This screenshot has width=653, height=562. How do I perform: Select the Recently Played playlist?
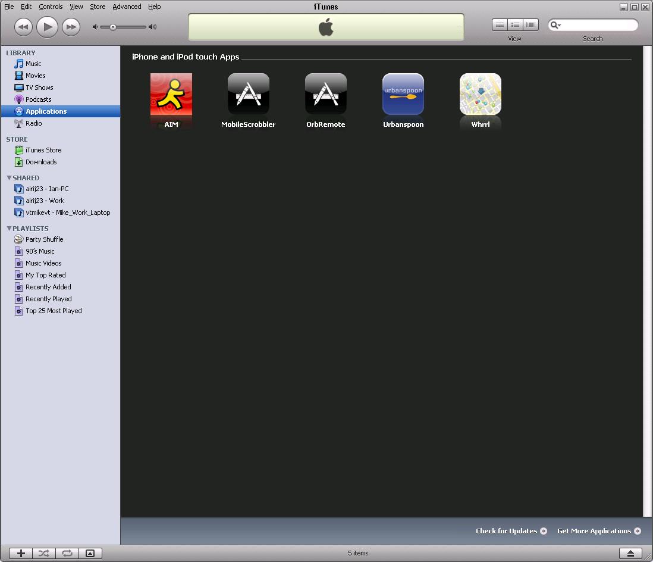[61, 299]
